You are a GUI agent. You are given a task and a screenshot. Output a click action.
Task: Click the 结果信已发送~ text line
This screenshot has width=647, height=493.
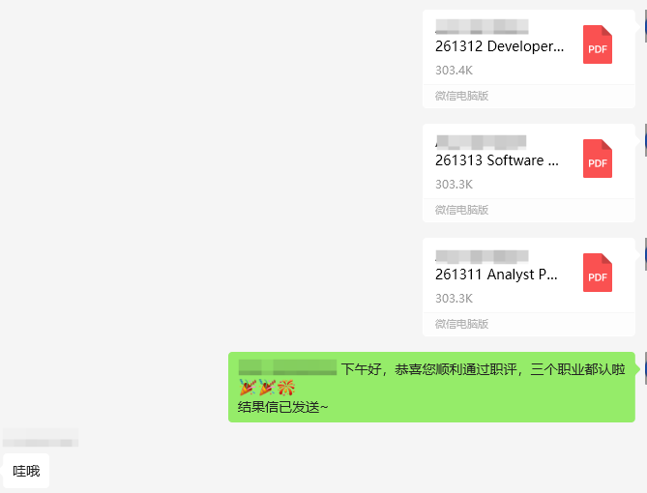pyautogui.click(x=282, y=407)
